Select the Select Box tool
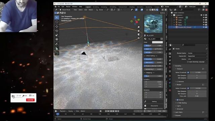 point(57,17)
